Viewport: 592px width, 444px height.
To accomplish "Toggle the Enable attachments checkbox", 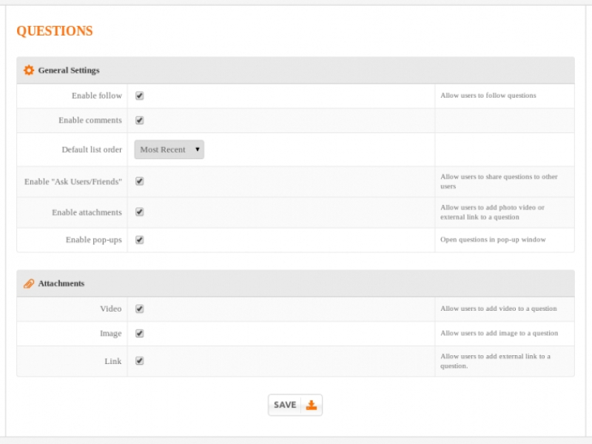I will click(139, 212).
